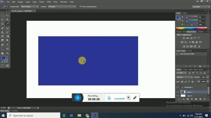The image size is (211, 118).
Task: Select the Gradient tool
Action: pos(7,36)
